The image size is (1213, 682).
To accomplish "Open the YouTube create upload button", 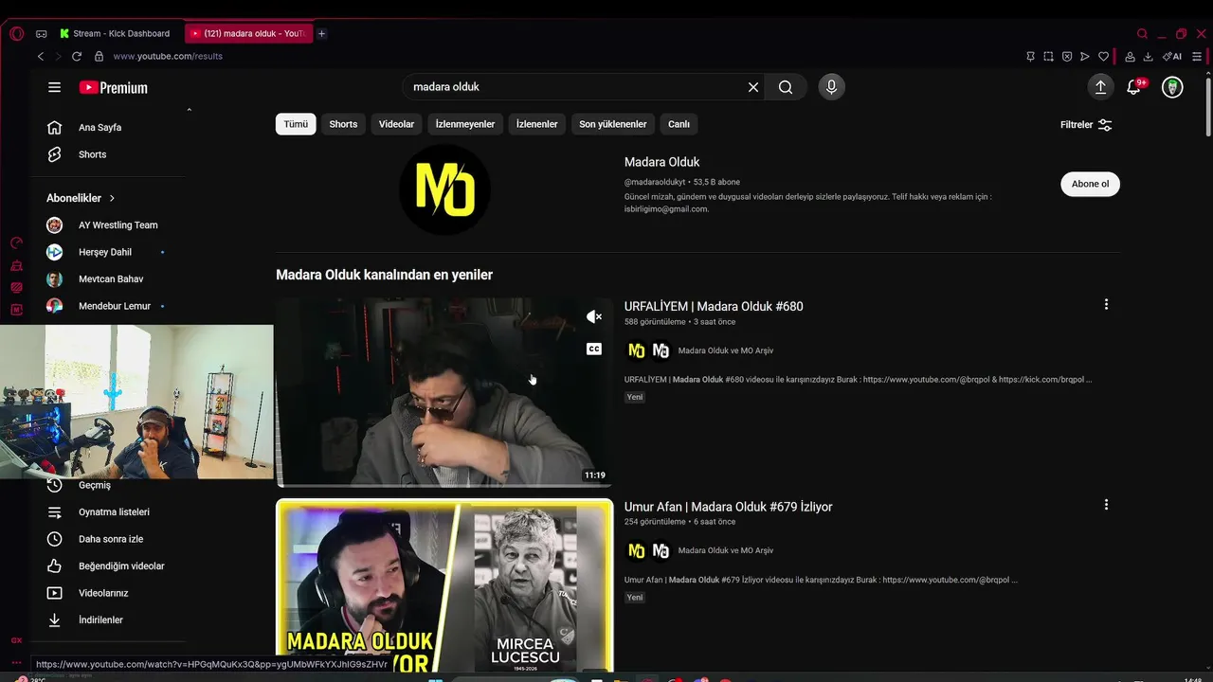I will tap(1100, 87).
